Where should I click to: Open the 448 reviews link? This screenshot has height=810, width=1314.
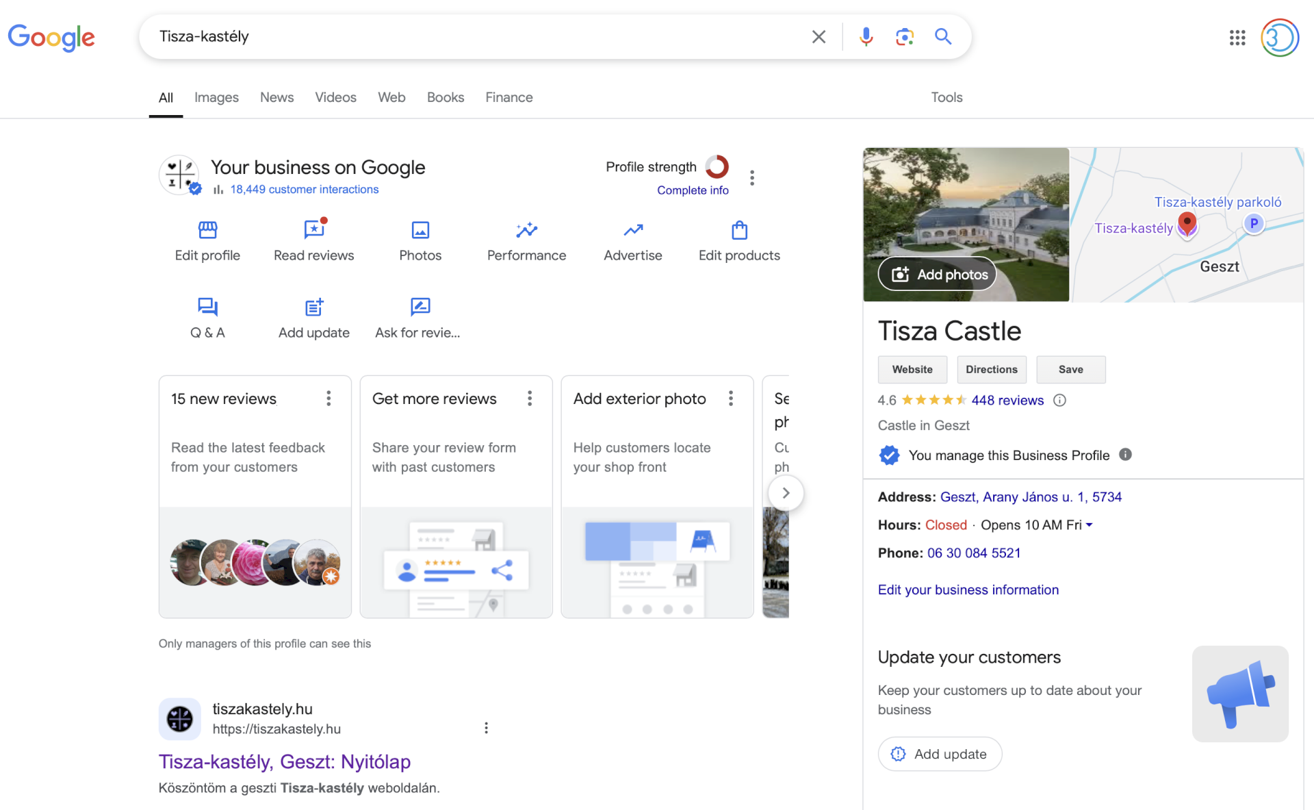1007,401
